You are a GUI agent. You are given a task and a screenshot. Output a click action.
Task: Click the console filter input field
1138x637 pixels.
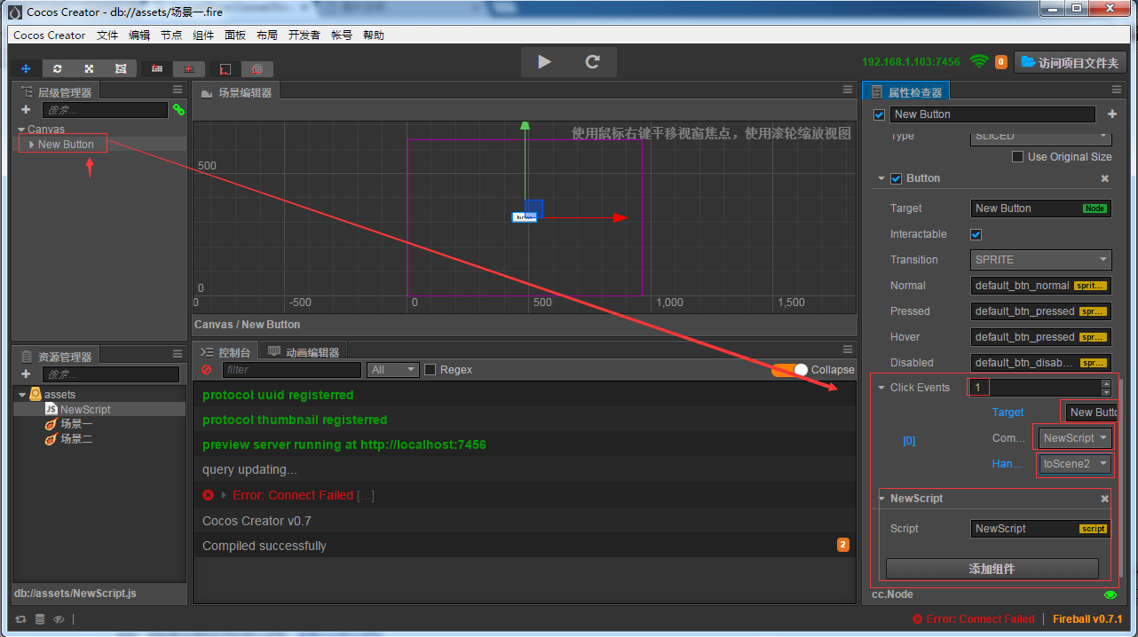tap(292, 370)
